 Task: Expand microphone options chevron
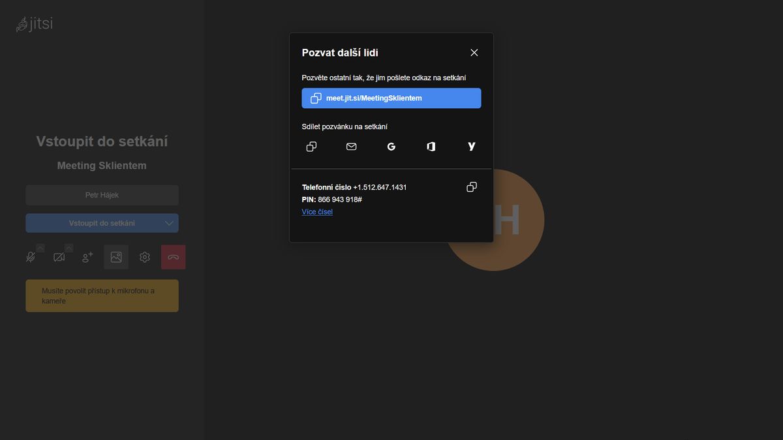pos(40,248)
